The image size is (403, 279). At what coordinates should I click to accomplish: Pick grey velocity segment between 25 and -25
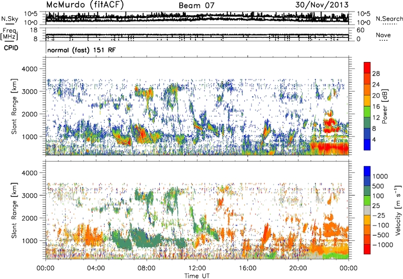pyautogui.click(x=367, y=210)
